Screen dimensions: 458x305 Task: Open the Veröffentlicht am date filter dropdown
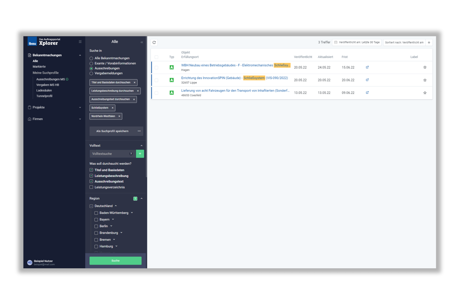pyautogui.click(x=357, y=42)
